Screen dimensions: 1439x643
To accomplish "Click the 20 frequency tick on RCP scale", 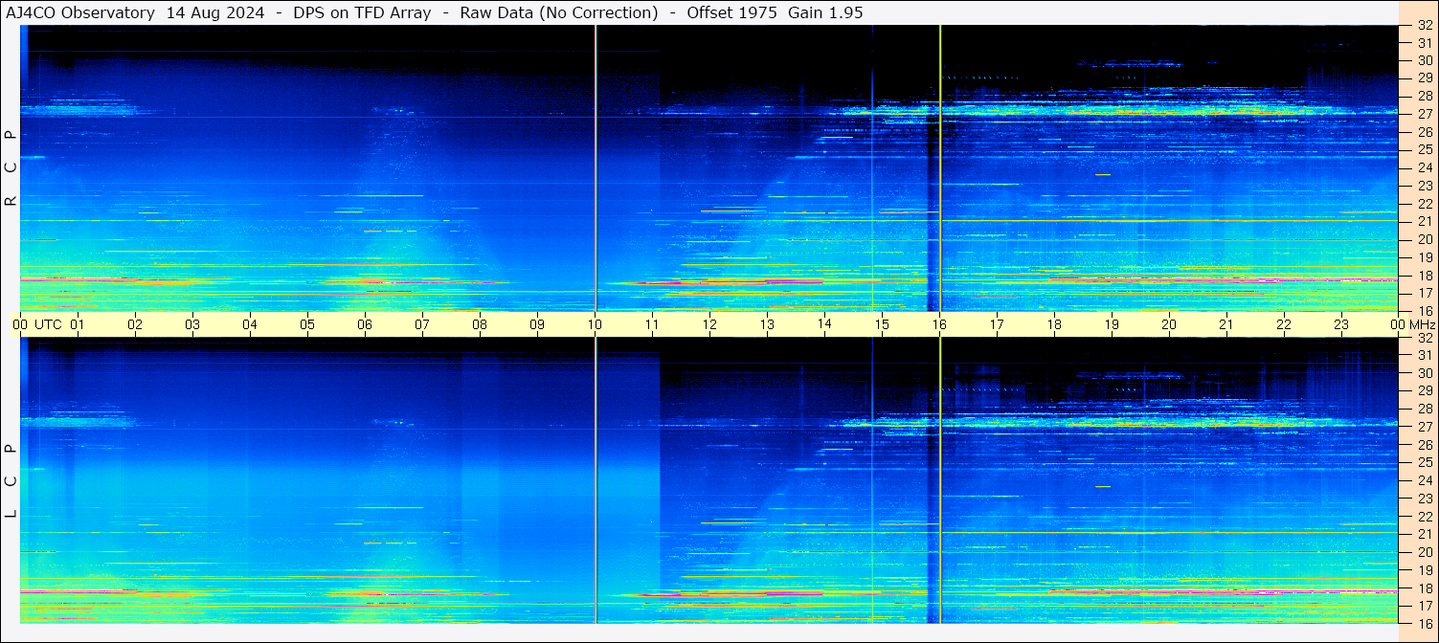I will 1425,239.
